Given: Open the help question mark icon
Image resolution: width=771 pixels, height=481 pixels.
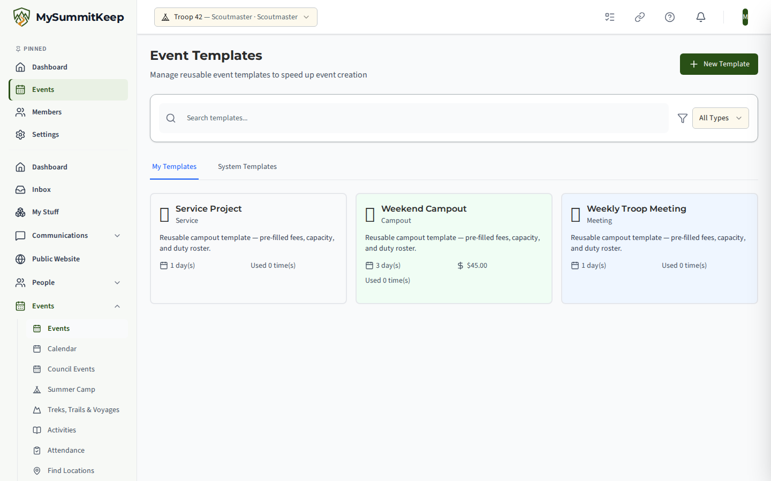Looking at the screenshot, I should [x=670, y=17].
